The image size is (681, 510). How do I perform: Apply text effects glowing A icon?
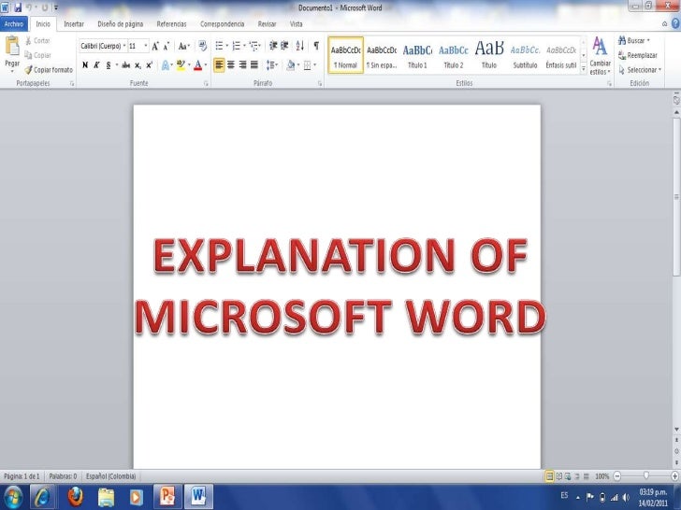(165, 65)
